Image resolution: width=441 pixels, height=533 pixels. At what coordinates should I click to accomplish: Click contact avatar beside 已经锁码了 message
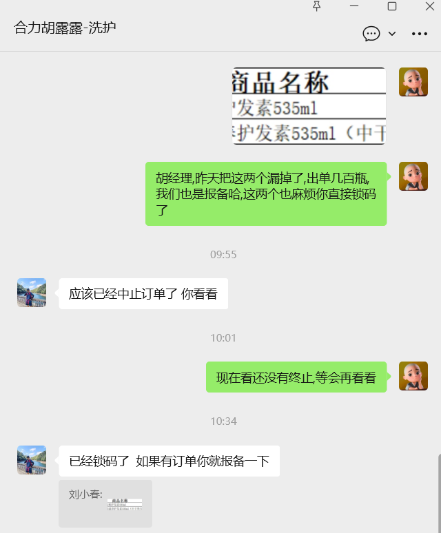[32, 460]
